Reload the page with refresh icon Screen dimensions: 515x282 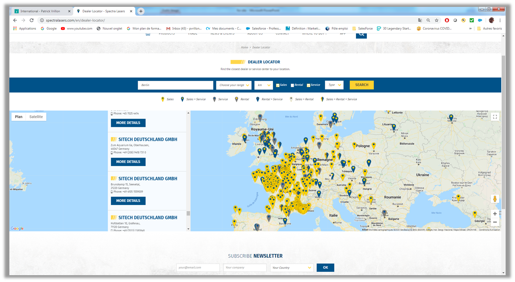[32, 20]
